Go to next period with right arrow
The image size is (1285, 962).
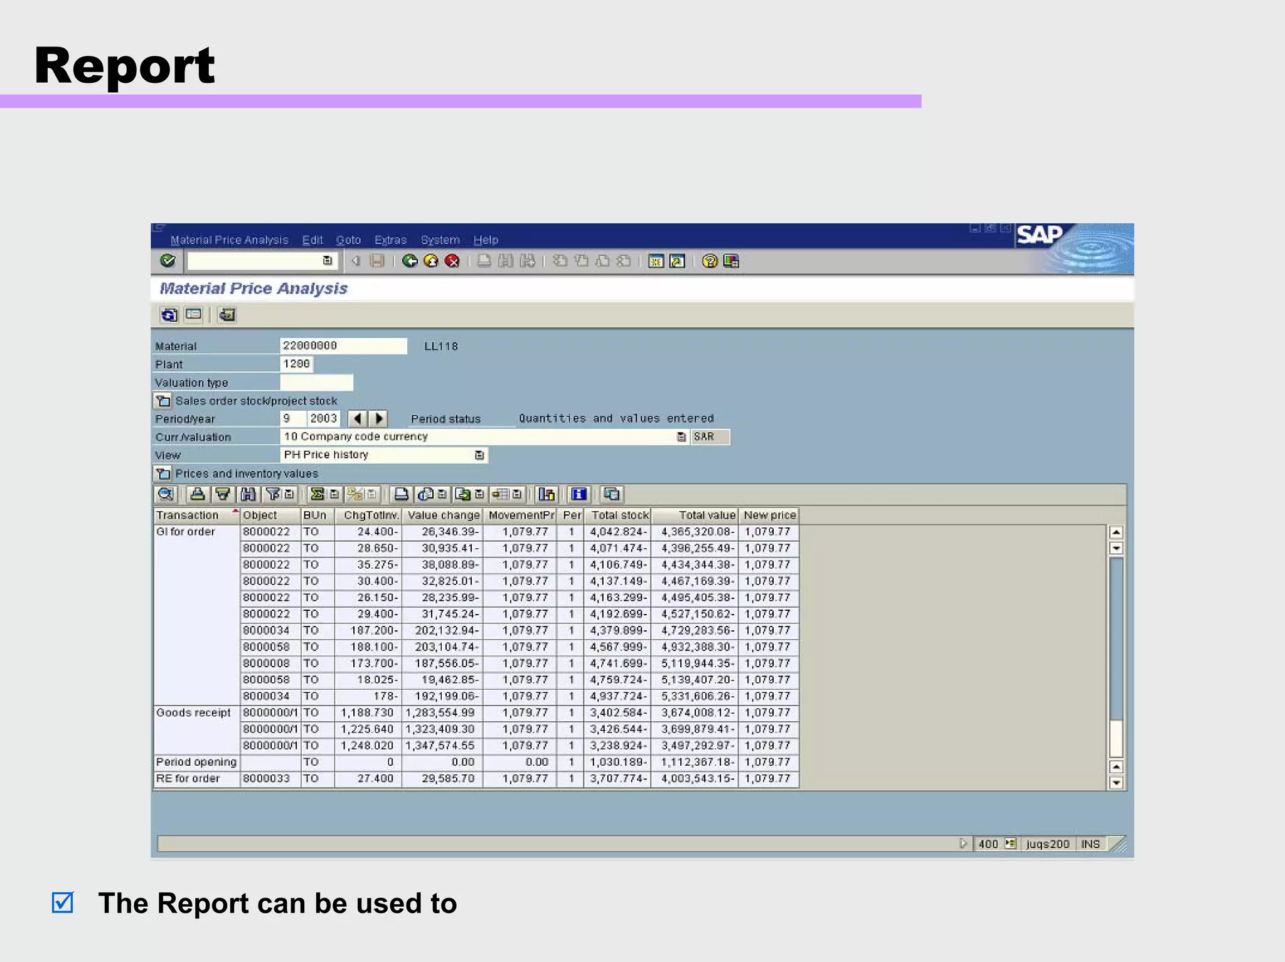pos(378,418)
